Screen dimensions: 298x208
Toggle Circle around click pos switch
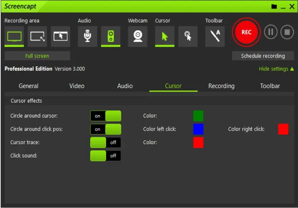pos(106,129)
